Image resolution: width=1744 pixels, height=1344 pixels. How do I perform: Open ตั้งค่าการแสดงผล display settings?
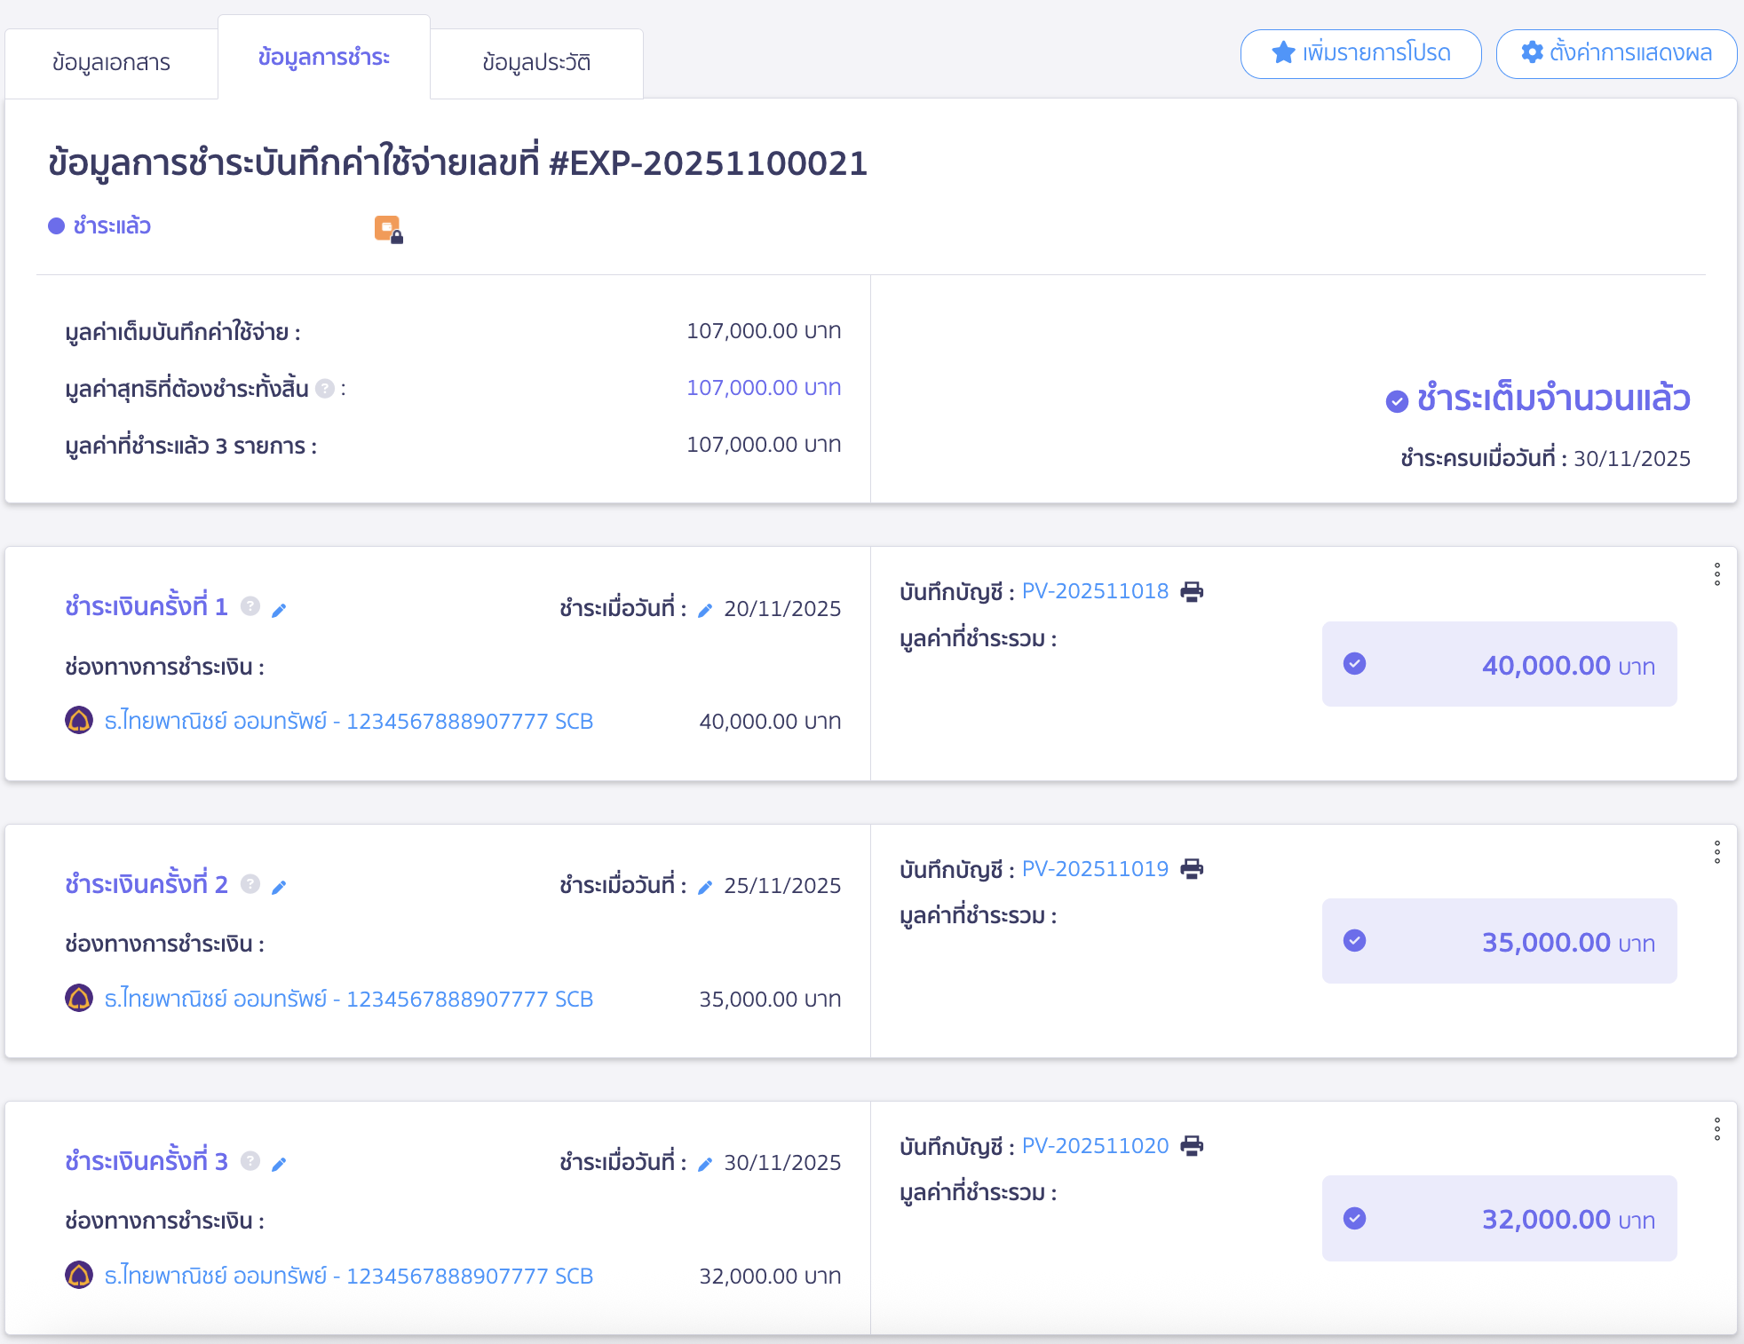click(1616, 53)
